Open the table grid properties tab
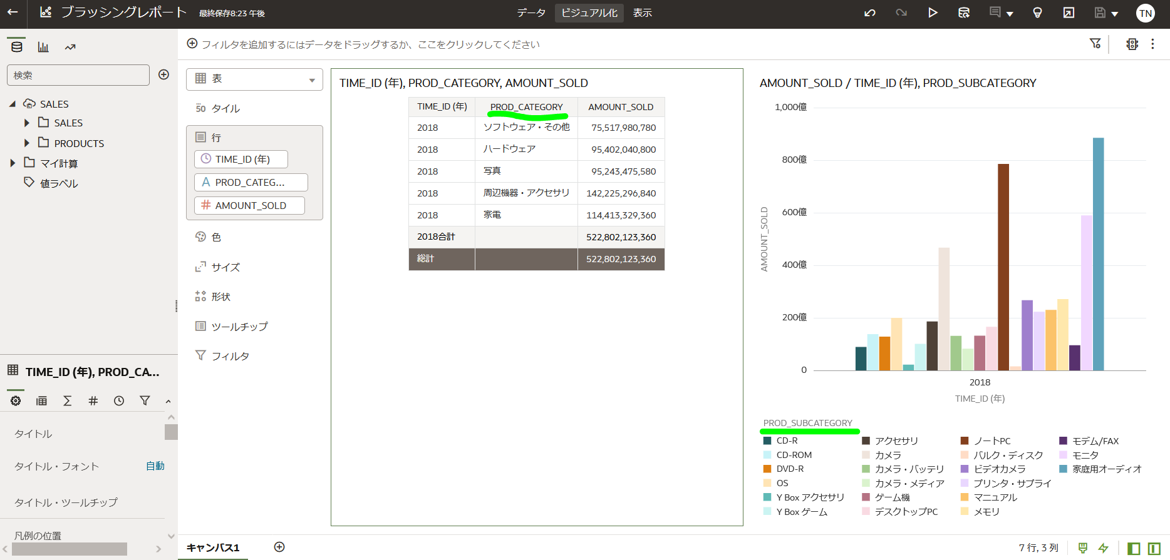Image resolution: width=1170 pixels, height=560 pixels. (x=41, y=400)
